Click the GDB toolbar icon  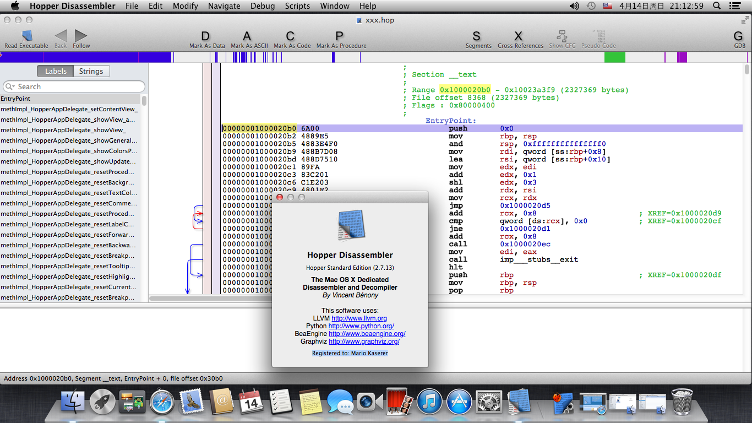[x=739, y=36]
